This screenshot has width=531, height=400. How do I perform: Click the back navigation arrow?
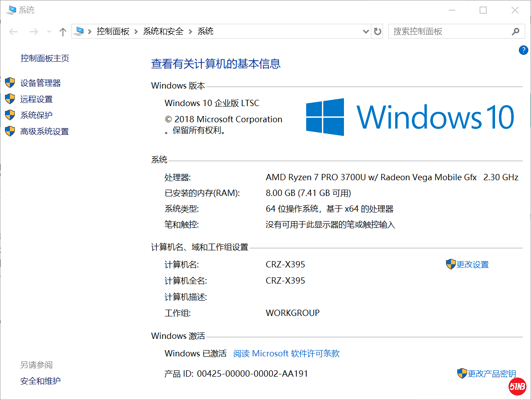point(13,31)
